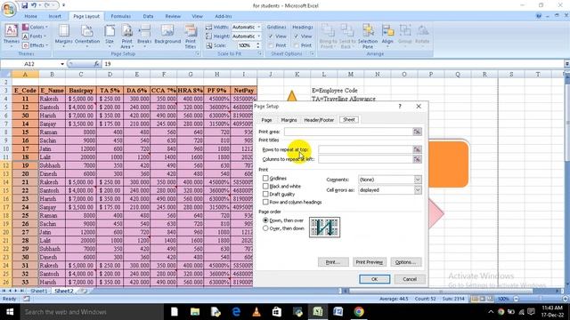This screenshot has width=570, height=320.
Task: Open File Explorer from taskbar
Action: pos(195,312)
